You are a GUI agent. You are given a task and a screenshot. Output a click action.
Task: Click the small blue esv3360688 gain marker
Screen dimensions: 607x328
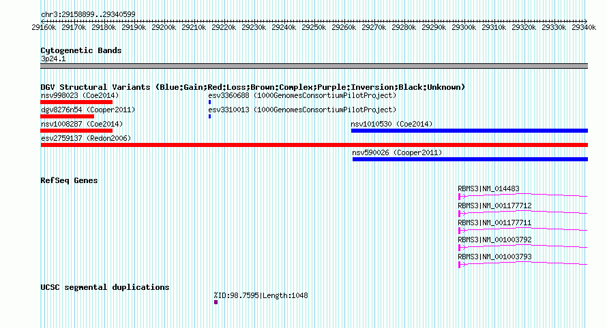click(x=210, y=102)
